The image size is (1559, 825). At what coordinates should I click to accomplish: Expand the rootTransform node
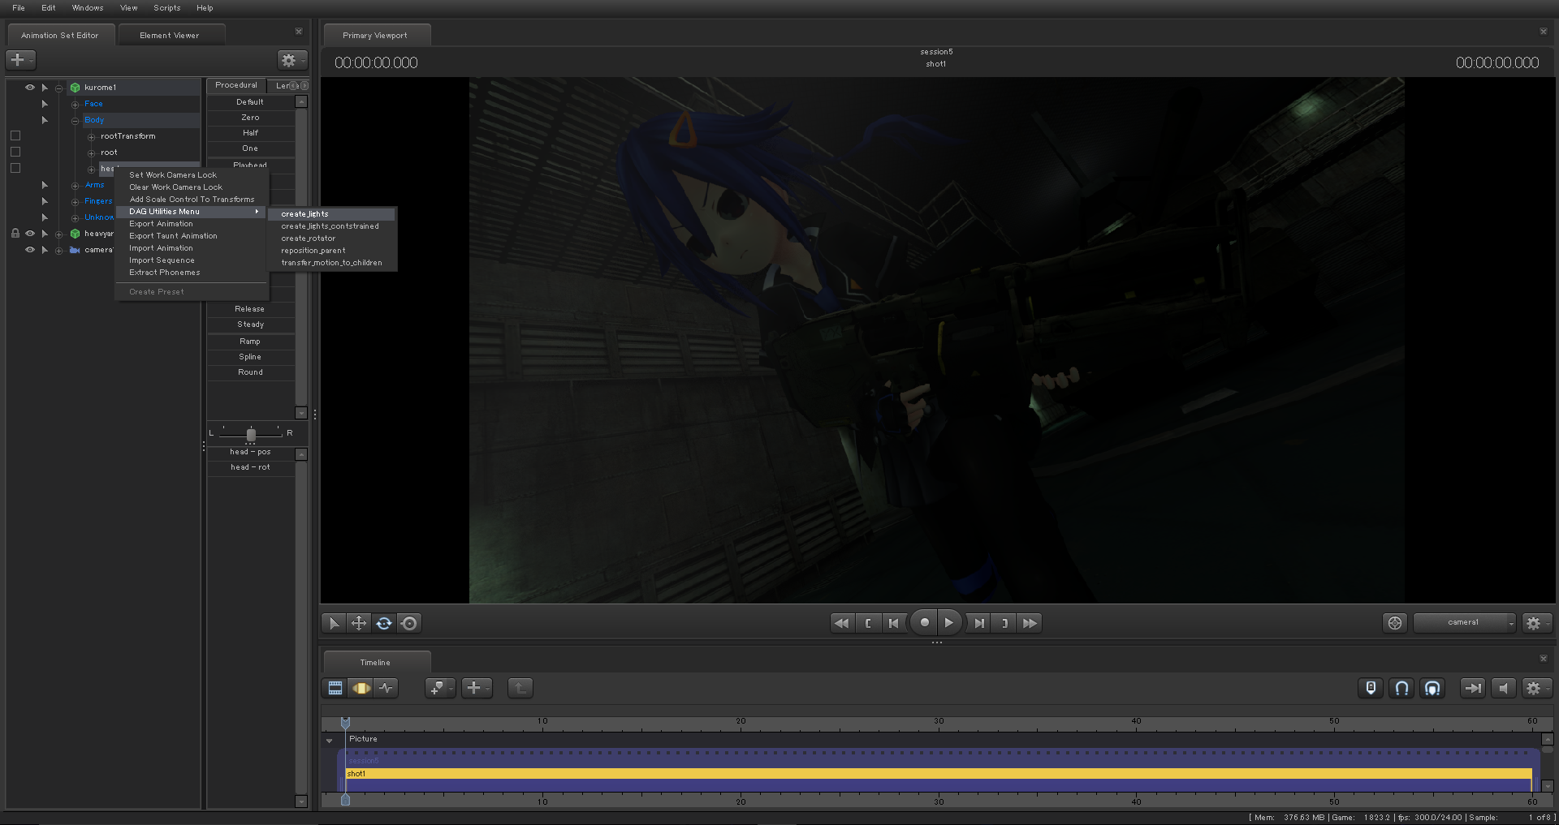coord(91,136)
